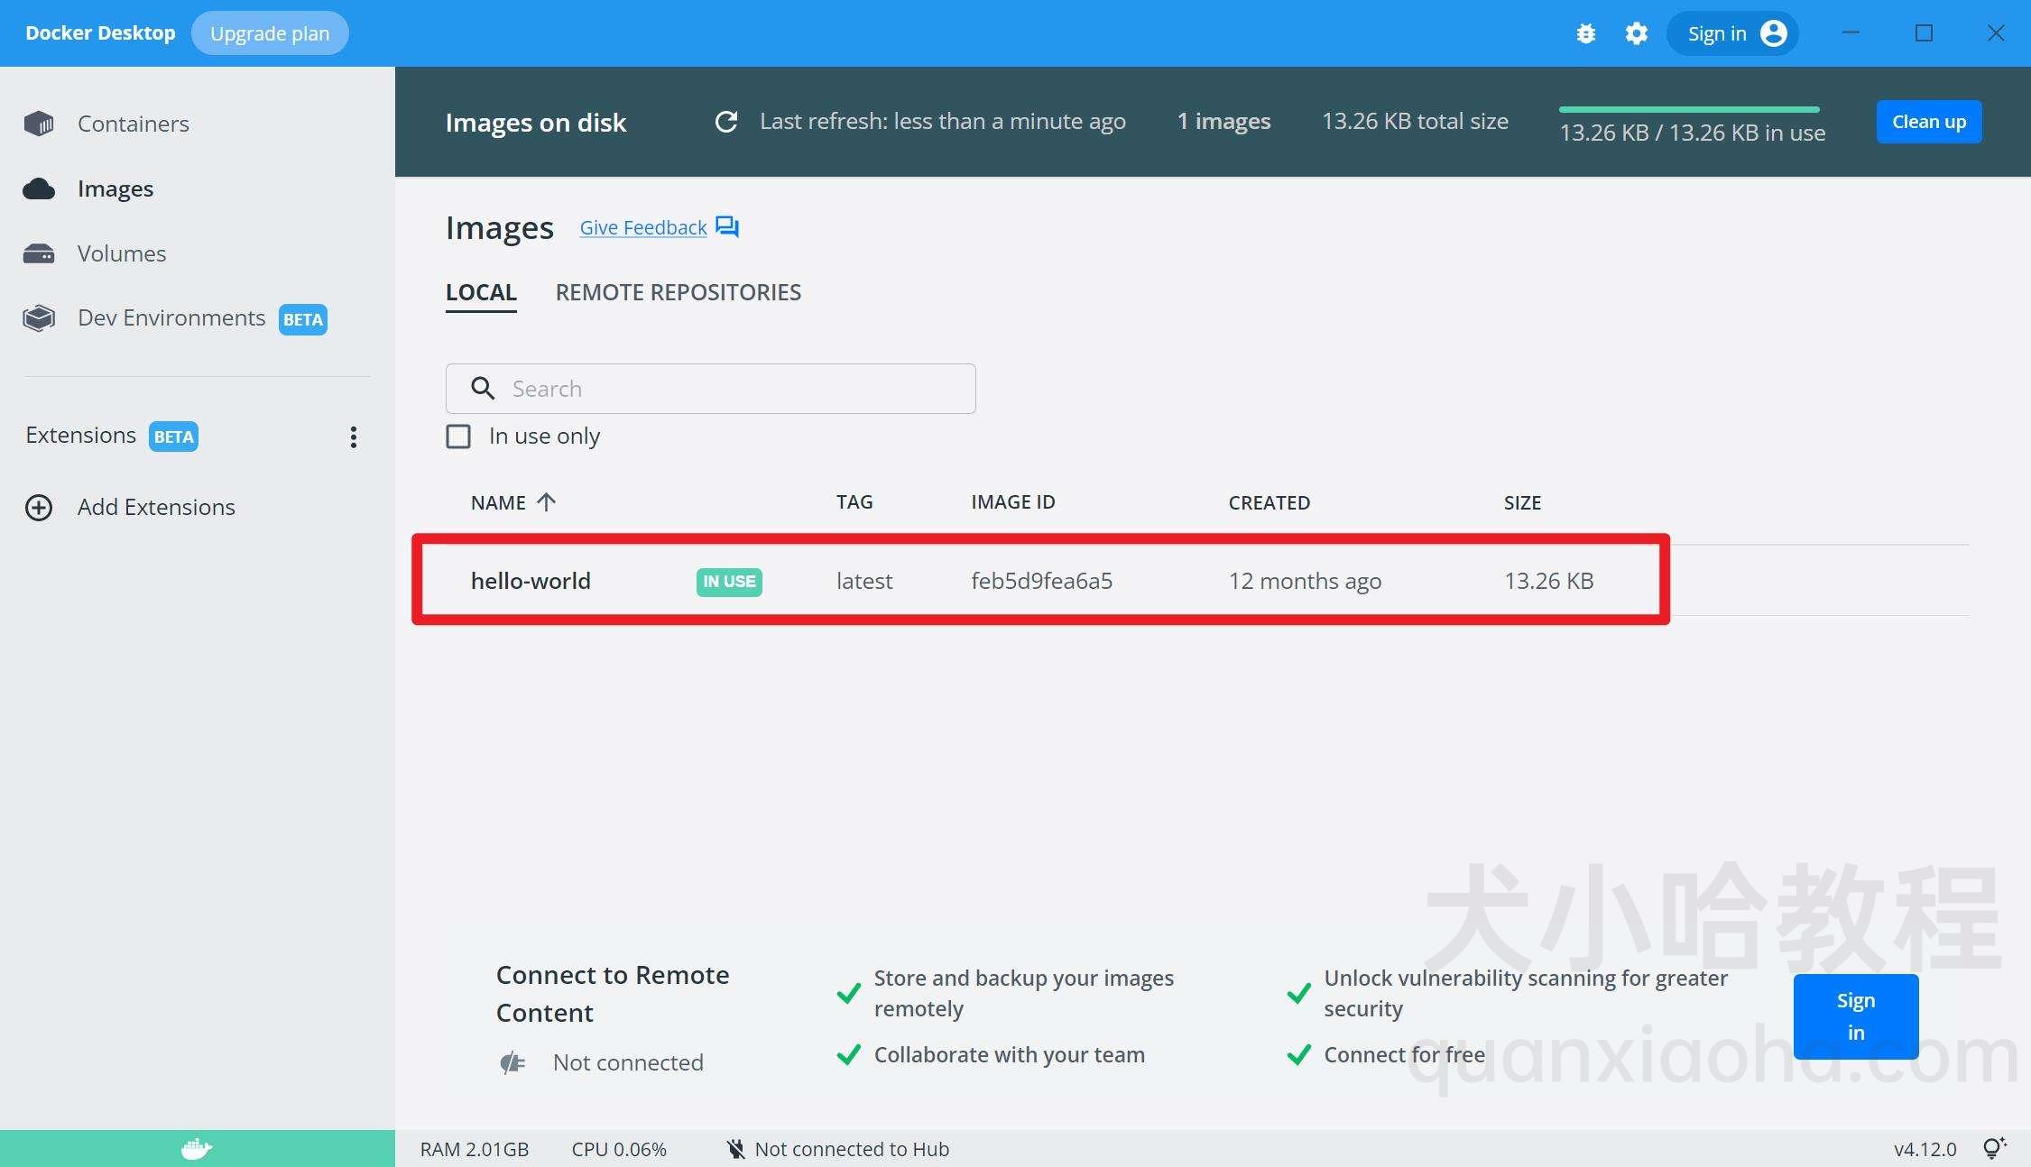Open the Give Feedback link
2031x1167 pixels.
pyautogui.click(x=642, y=227)
